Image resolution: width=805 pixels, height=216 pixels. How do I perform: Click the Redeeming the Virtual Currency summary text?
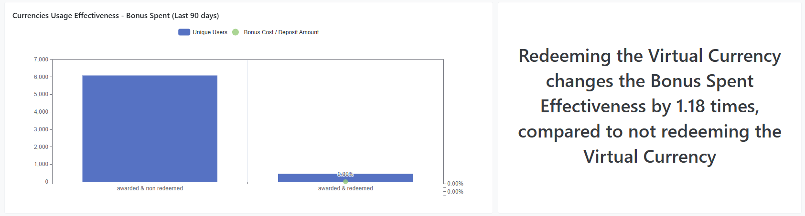tap(650, 106)
